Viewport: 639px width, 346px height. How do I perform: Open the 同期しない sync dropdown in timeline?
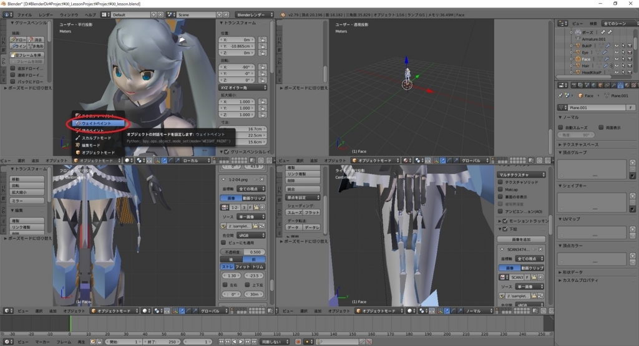point(275,342)
